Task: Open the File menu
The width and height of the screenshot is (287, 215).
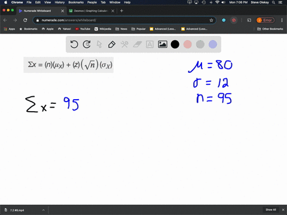Action: tap(29, 2)
